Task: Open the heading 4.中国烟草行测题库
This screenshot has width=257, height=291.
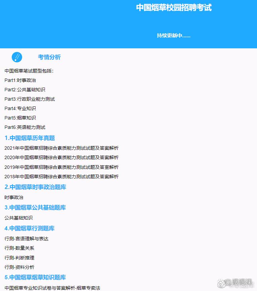Action: coord(29,228)
